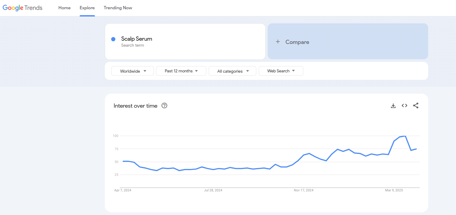Click the chart peak near 100
456x215 pixels.
point(405,136)
